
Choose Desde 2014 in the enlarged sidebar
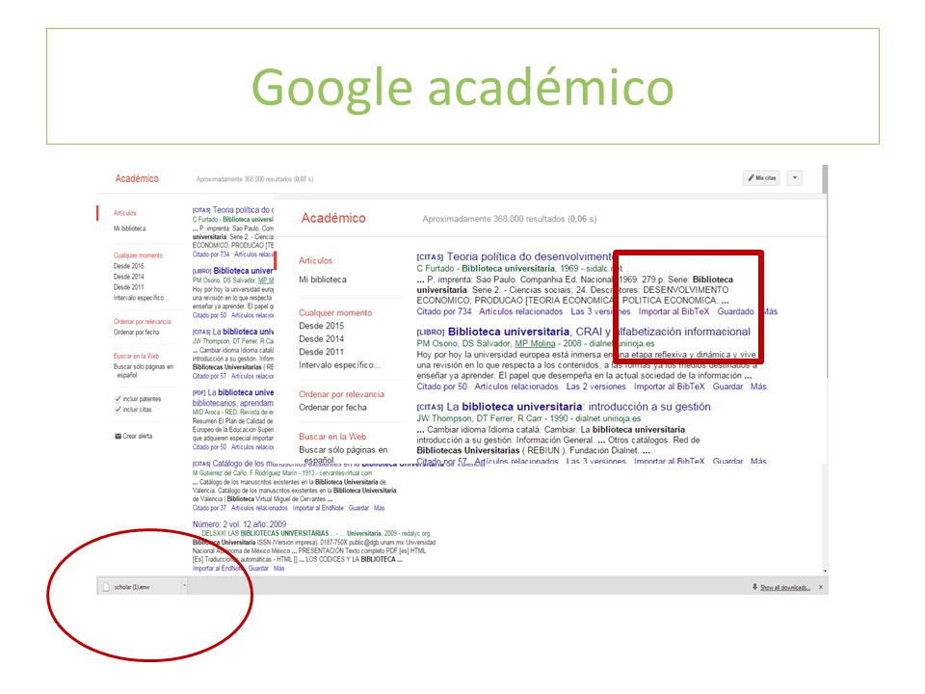(x=322, y=338)
